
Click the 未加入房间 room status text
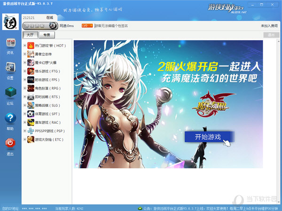269,26
